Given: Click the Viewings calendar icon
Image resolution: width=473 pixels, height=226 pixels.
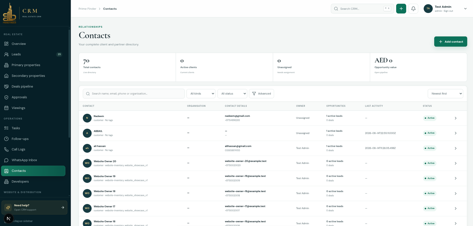Looking at the screenshot, I should pyautogui.click(x=6, y=108).
